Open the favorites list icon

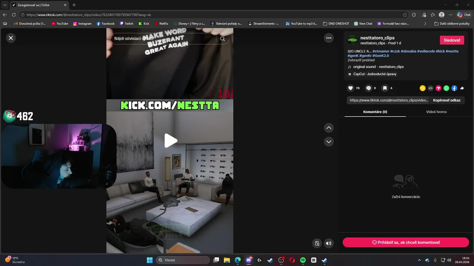[433, 15]
